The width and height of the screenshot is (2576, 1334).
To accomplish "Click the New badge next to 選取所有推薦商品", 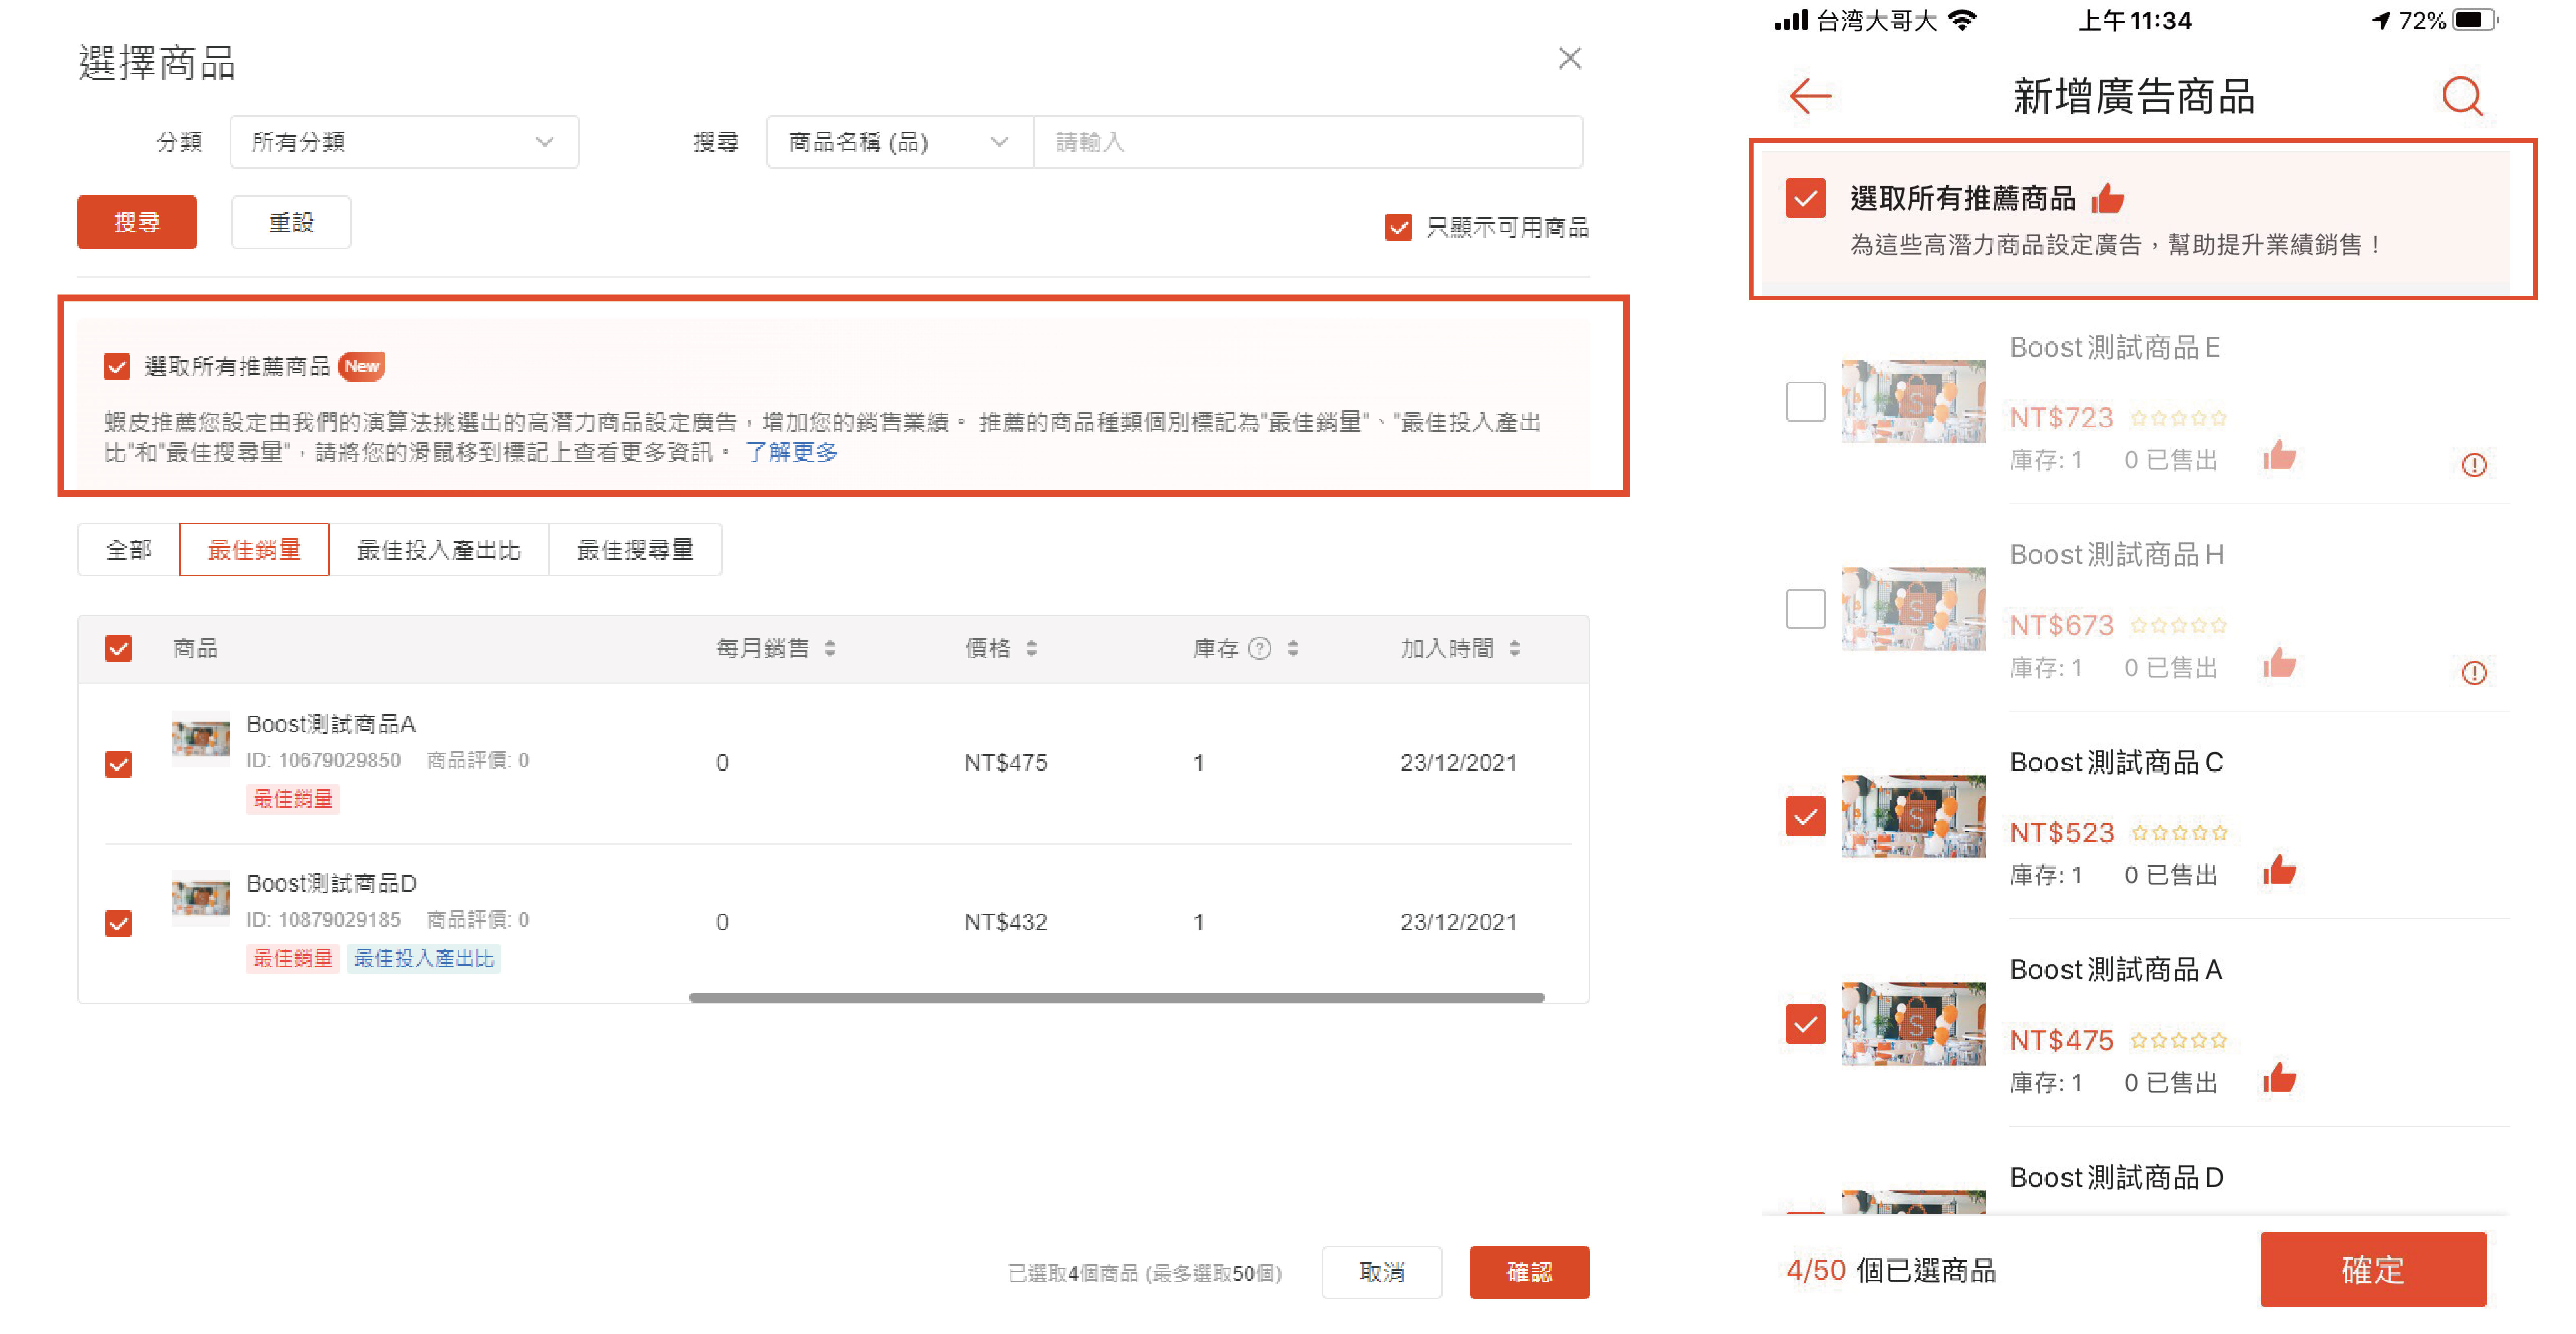I will [x=362, y=366].
